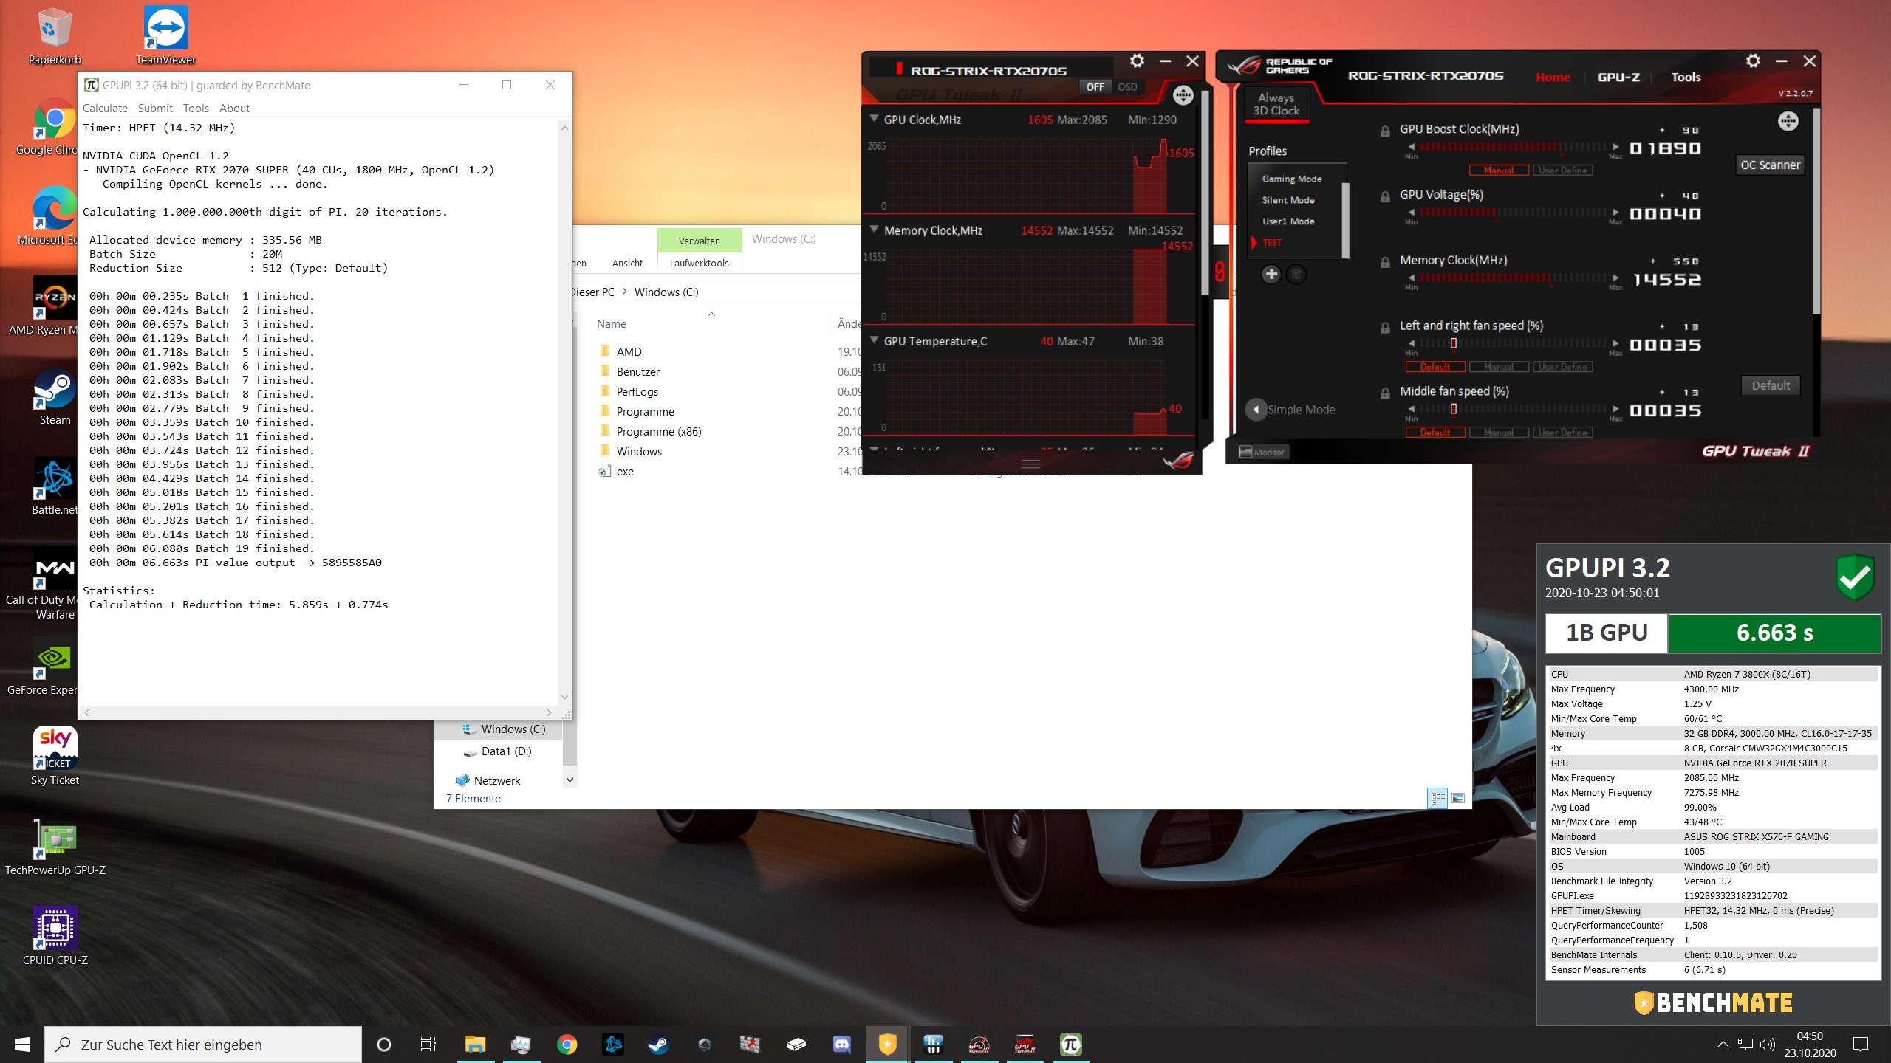Click the BenchMate shield icon in the taskbar
The width and height of the screenshot is (1891, 1063).
point(887,1045)
